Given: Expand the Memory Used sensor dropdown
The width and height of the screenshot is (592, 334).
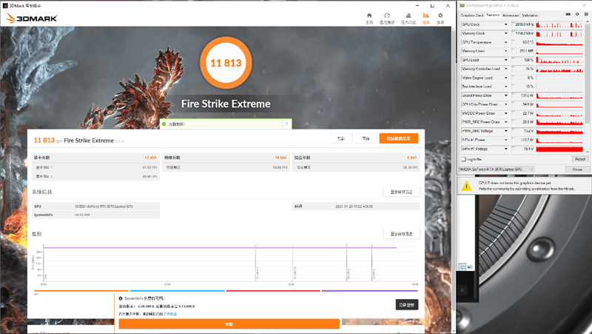Looking at the screenshot, I should (x=506, y=51).
